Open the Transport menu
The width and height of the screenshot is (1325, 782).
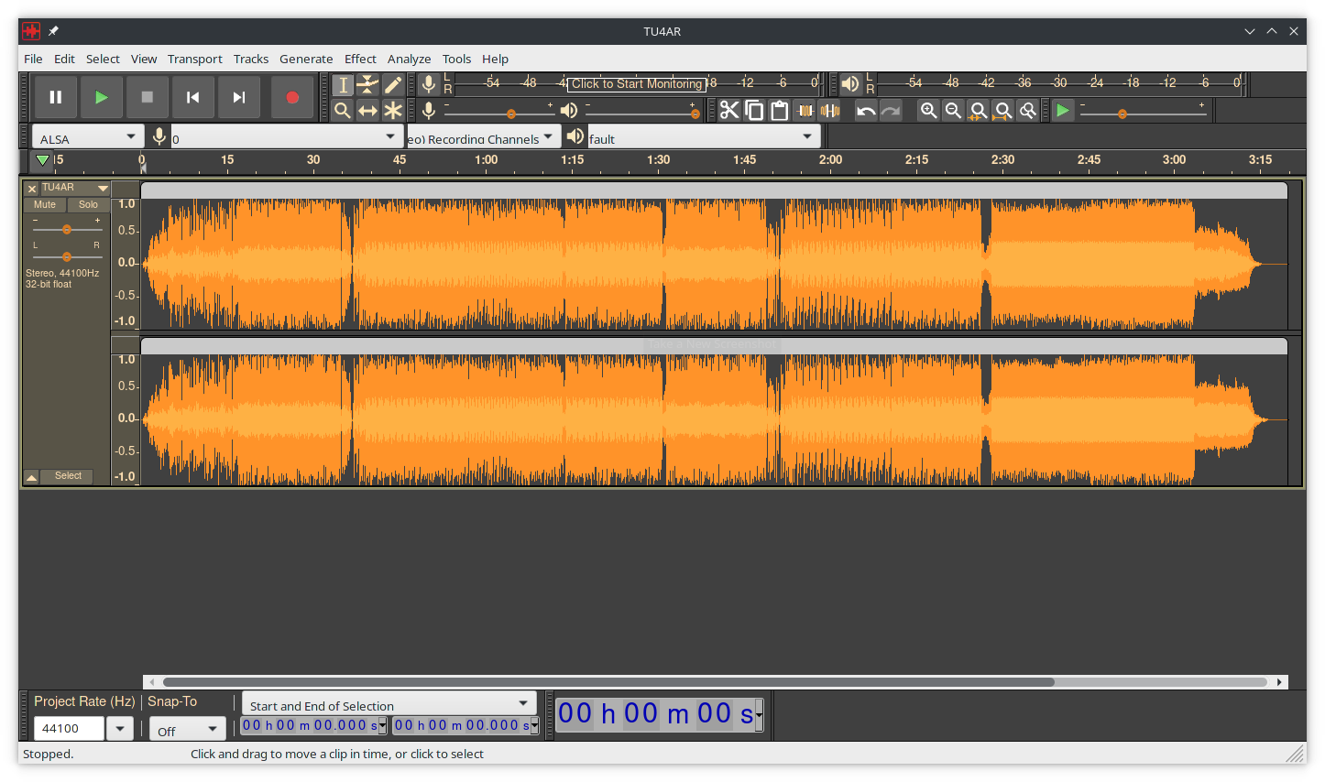pyautogui.click(x=194, y=59)
